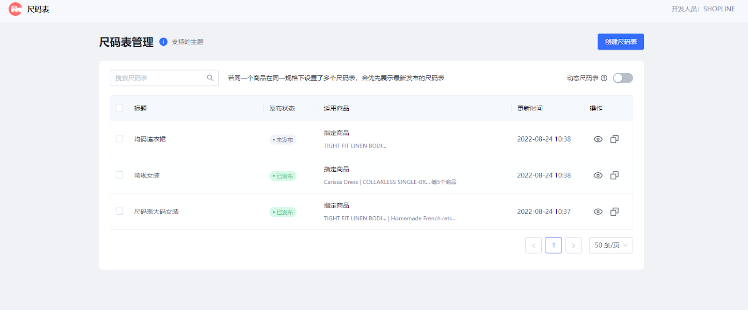748x310 pixels.
Task: Check the select-all checkbox in table header
Action: tap(120, 108)
